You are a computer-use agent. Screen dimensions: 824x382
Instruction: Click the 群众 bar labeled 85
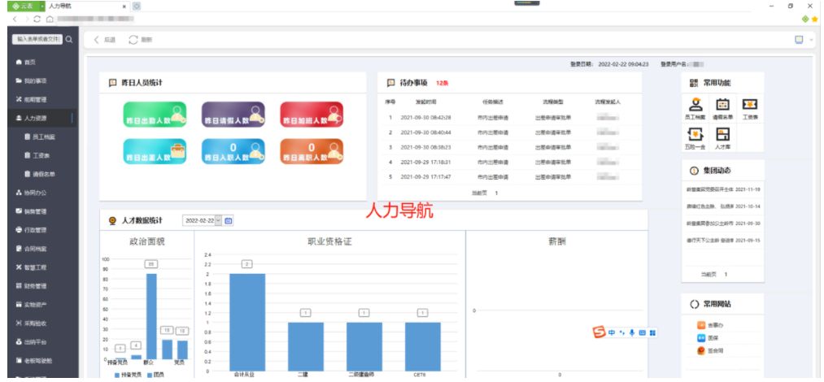[x=151, y=316]
